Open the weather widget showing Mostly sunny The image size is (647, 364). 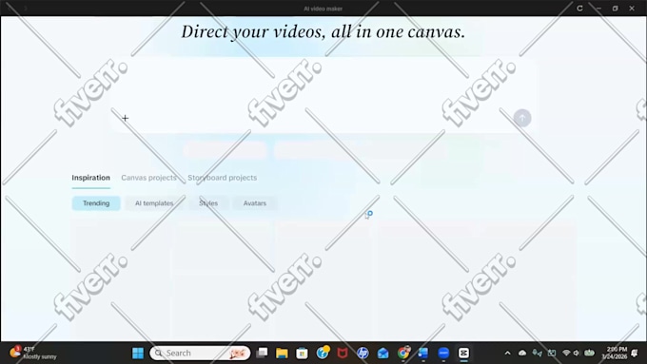coord(33,353)
